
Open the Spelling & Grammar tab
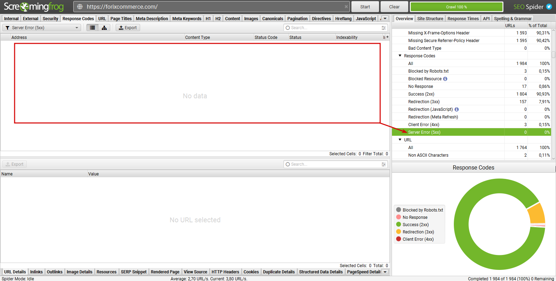513,19
